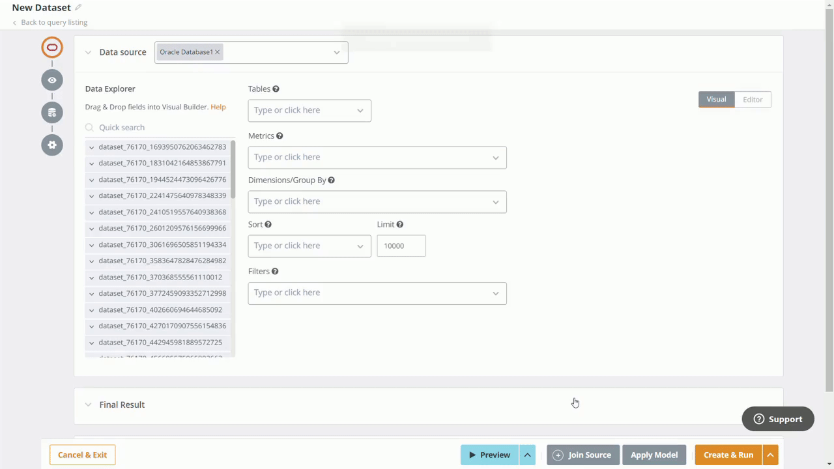834x469 pixels.
Task: Collapse the Final Result section
Action: click(88, 405)
